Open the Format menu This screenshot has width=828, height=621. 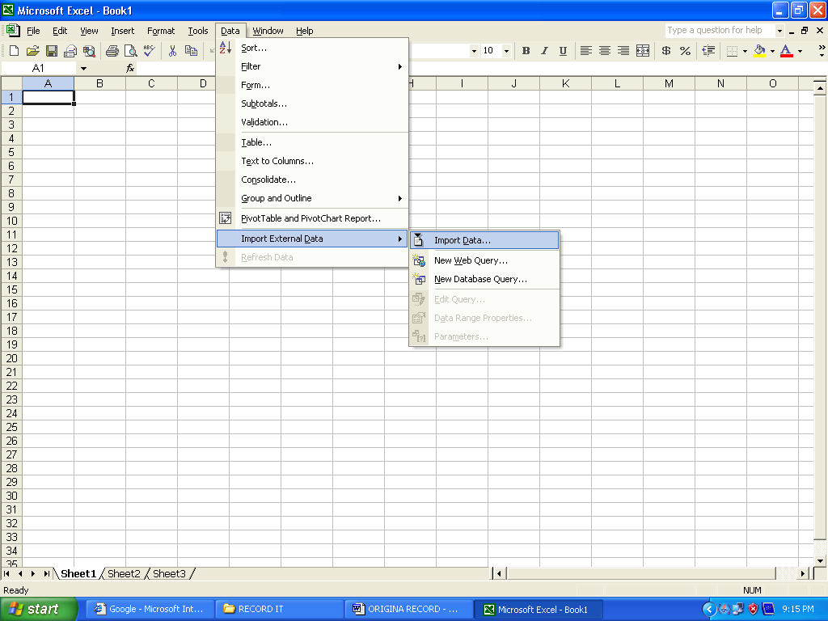(161, 31)
